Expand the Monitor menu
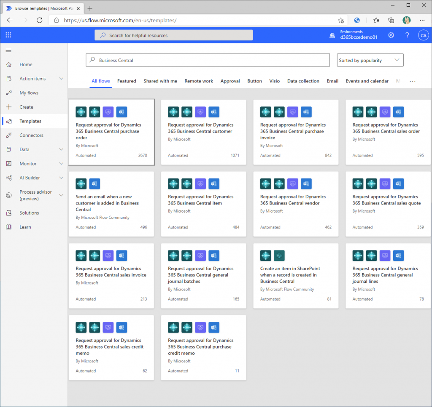The image size is (432, 407). coord(61,163)
